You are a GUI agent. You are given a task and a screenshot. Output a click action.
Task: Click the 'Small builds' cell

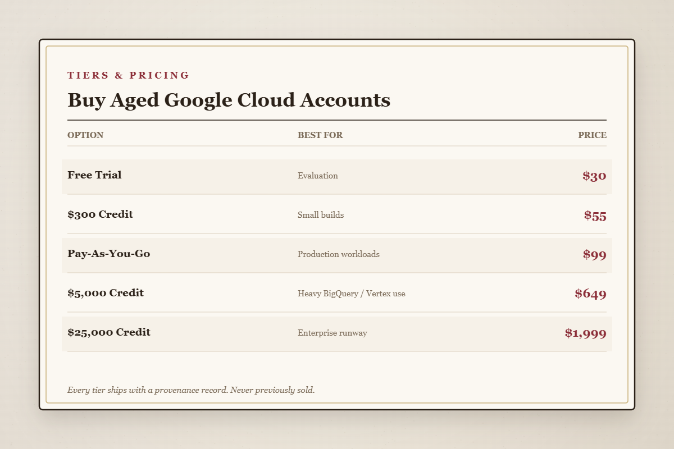tap(321, 215)
